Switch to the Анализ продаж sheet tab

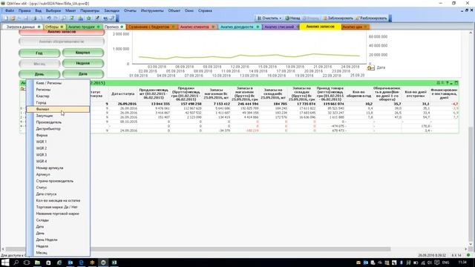coord(83,27)
